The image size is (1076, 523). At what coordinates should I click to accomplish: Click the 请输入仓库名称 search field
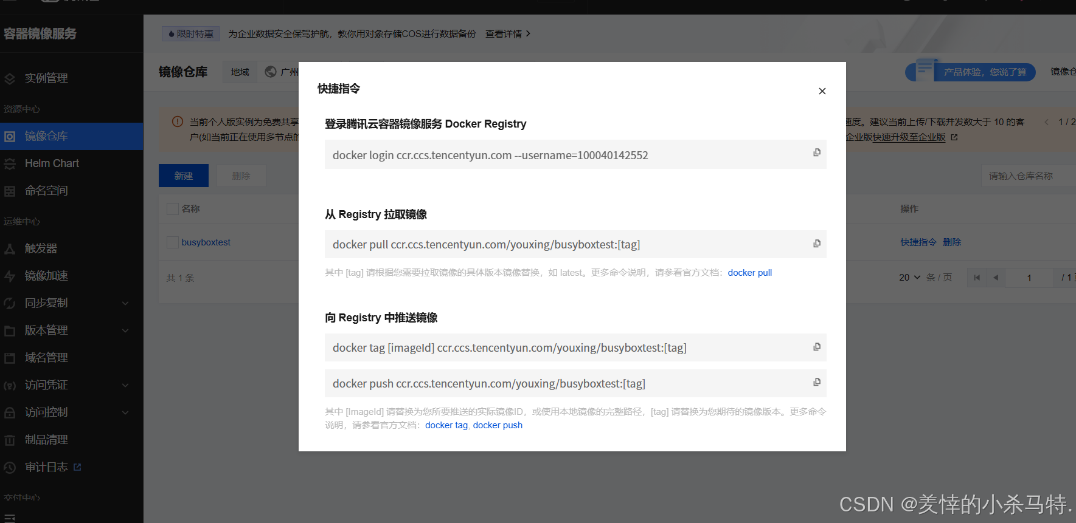pyautogui.click(x=1028, y=176)
